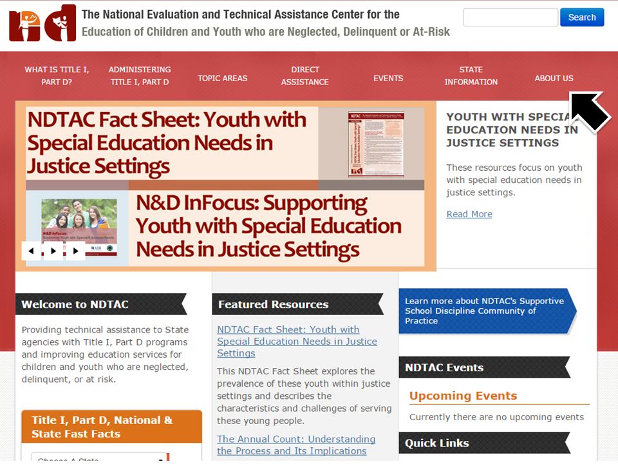This screenshot has width=618, height=464.
Task: Click the site search input field
Action: (x=510, y=17)
